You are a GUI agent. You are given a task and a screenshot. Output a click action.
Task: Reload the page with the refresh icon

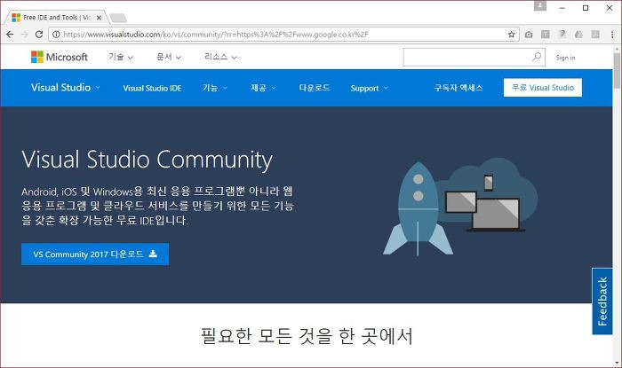click(39, 35)
